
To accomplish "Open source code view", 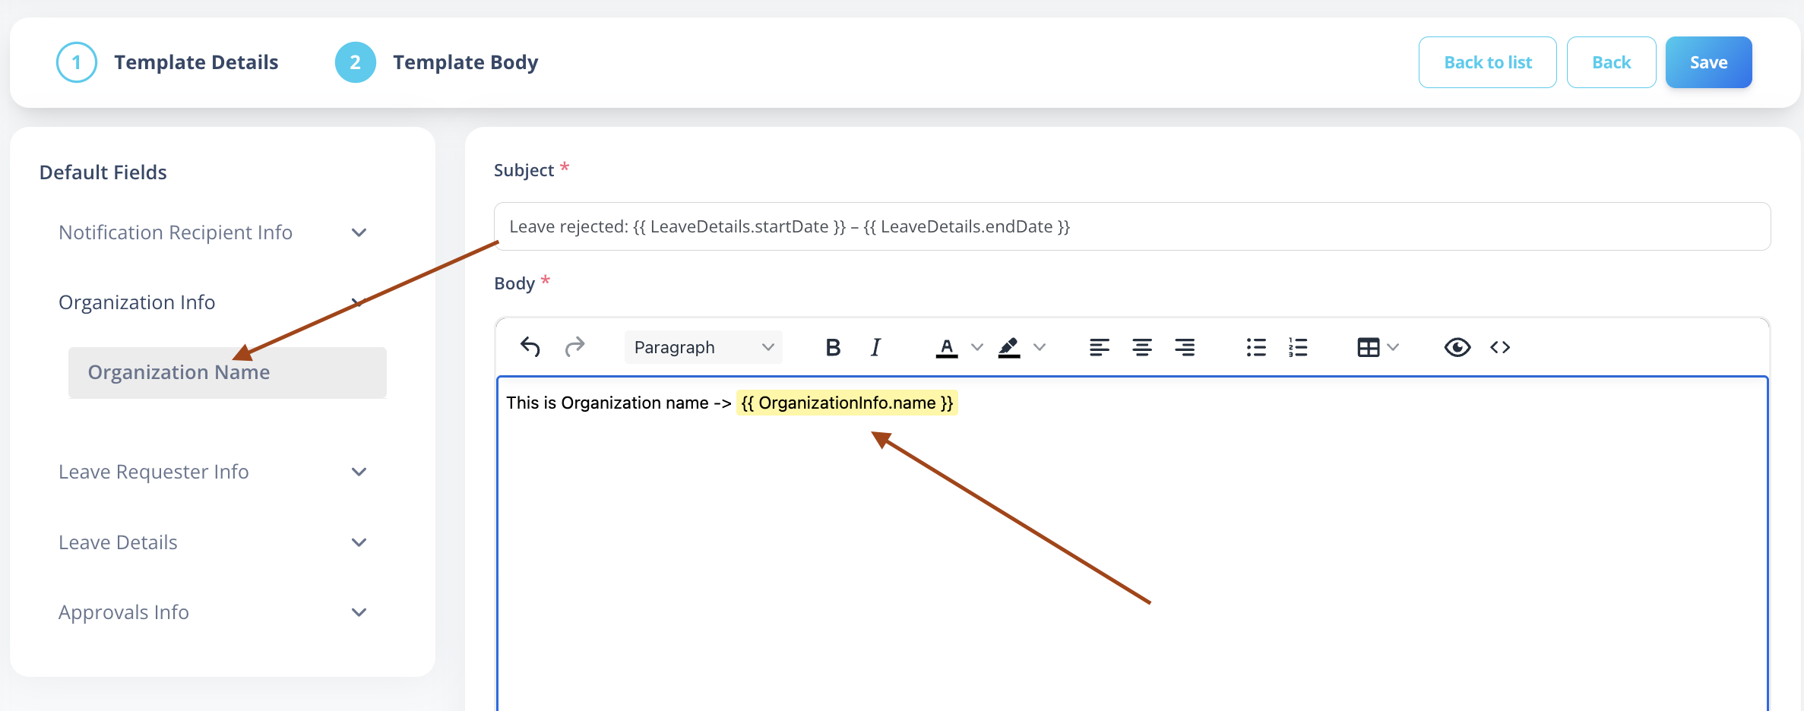I will pyautogui.click(x=1499, y=347).
